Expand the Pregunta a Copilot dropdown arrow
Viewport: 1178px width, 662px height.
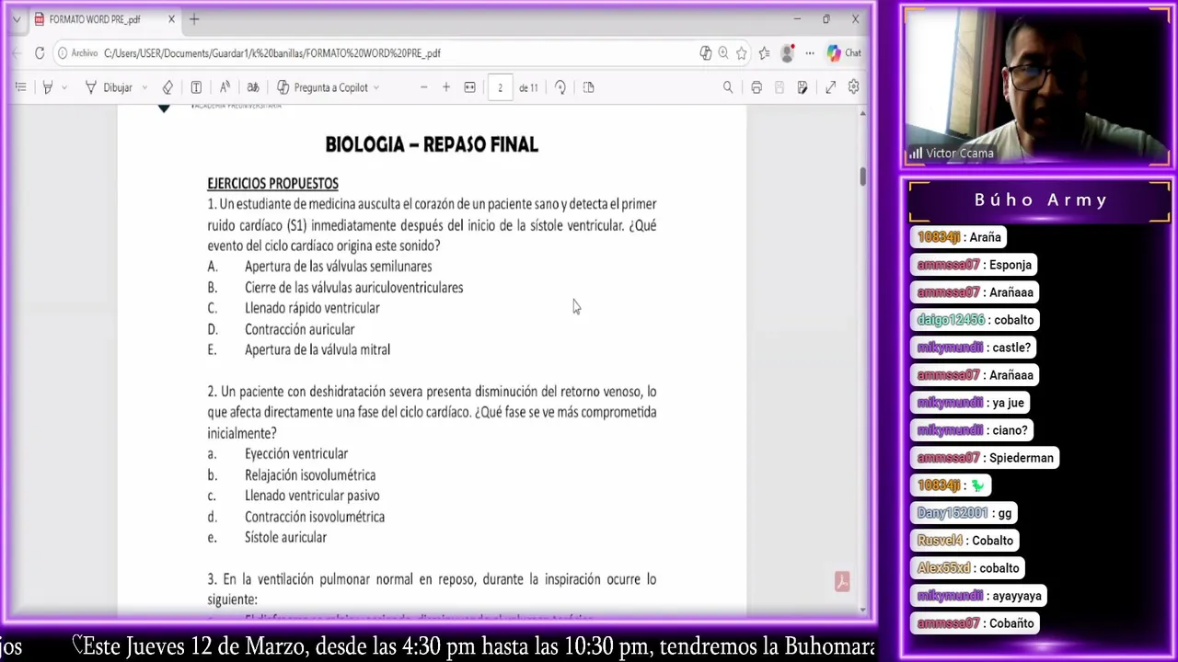point(376,87)
